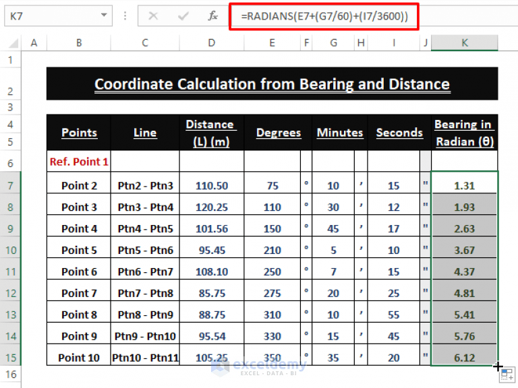Select column D header
This screenshot has width=518, height=388.
[x=212, y=43]
